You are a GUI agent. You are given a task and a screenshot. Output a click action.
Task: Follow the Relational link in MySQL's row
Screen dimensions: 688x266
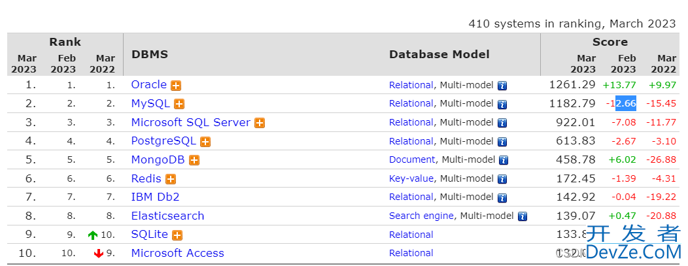411,103
